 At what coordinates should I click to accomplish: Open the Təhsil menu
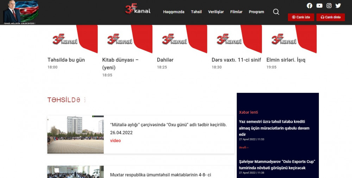[196, 12]
